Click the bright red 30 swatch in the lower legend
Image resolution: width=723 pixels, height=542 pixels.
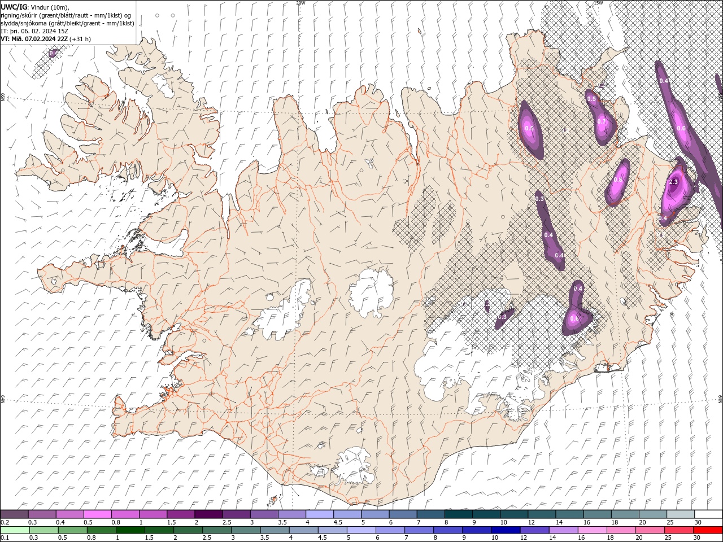click(708, 530)
